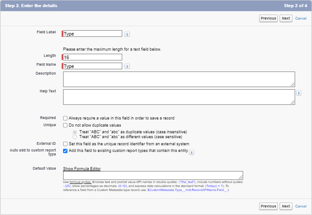Click the top Cancel link
Screen dimensions: 312x215
pyautogui.click(x=301, y=18)
